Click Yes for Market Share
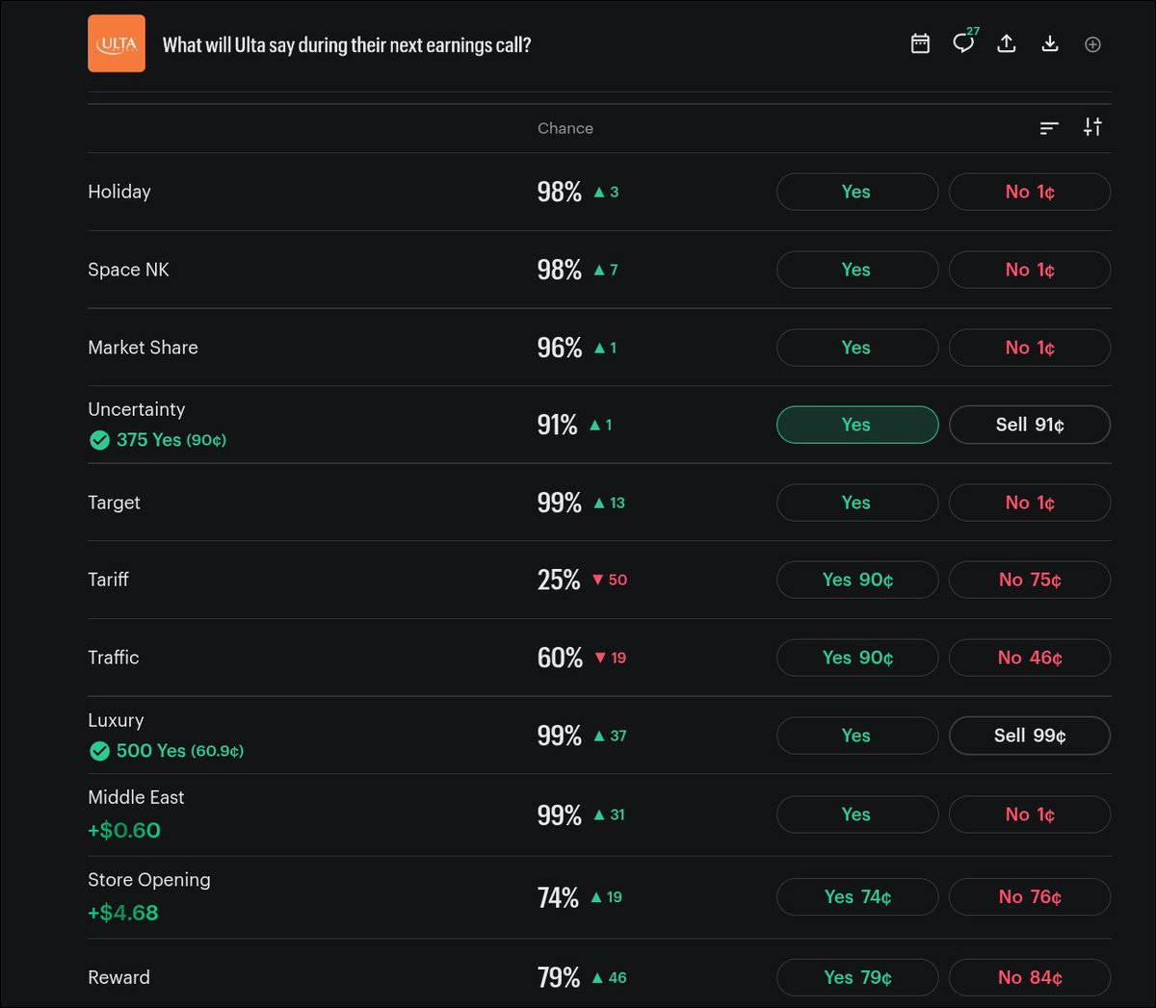Image resolution: width=1156 pixels, height=1008 pixels. [857, 348]
